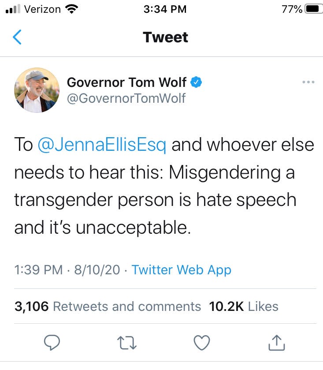Open Governor Tom Wolf's profile photo
This screenshot has height=370, width=323.
[x=37, y=90]
